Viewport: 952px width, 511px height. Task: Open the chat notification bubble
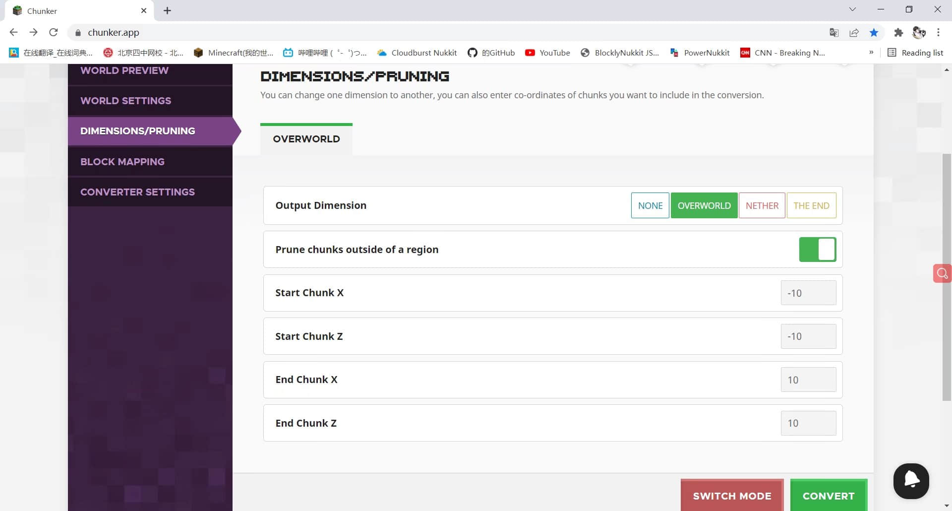click(911, 481)
